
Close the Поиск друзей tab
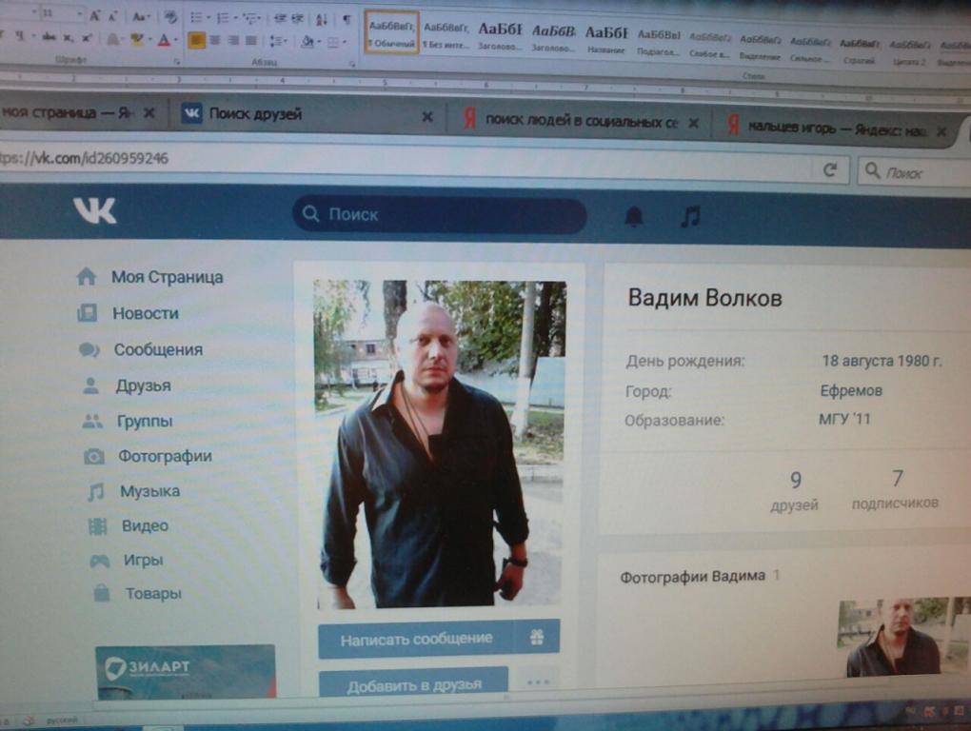click(426, 117)
